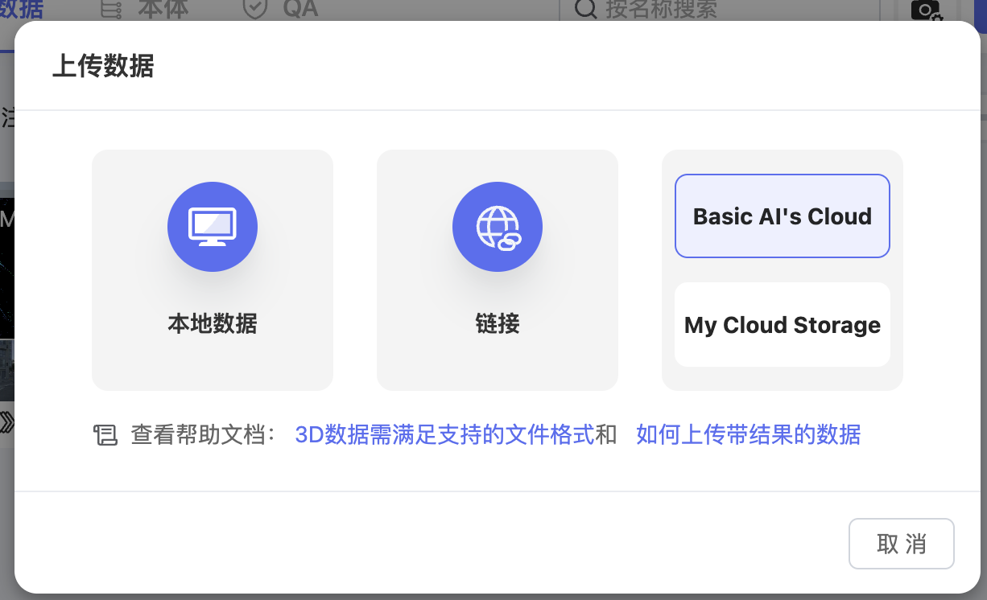
Task: Click the 上传数据 dialog title
Action: click(x=103, y=66)
